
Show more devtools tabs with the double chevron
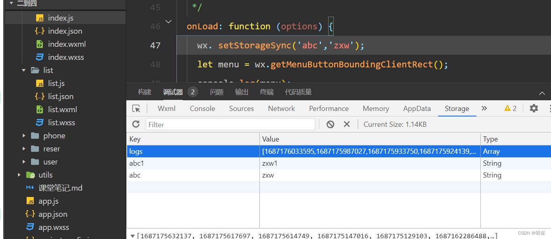(484, 108)
